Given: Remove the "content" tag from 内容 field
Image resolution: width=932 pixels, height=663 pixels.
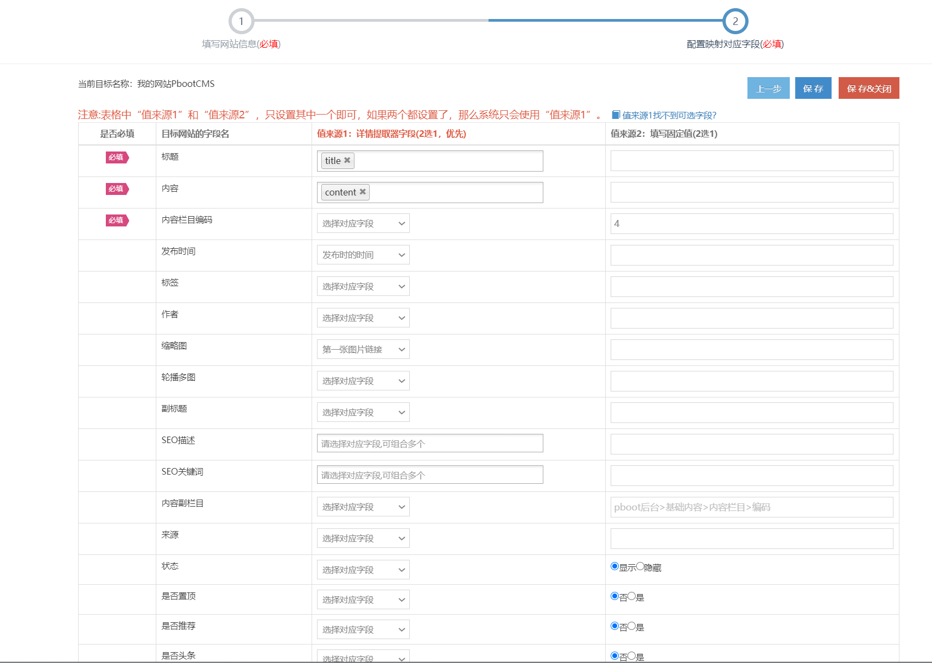Looking at the screenshot, I should 362,192.
